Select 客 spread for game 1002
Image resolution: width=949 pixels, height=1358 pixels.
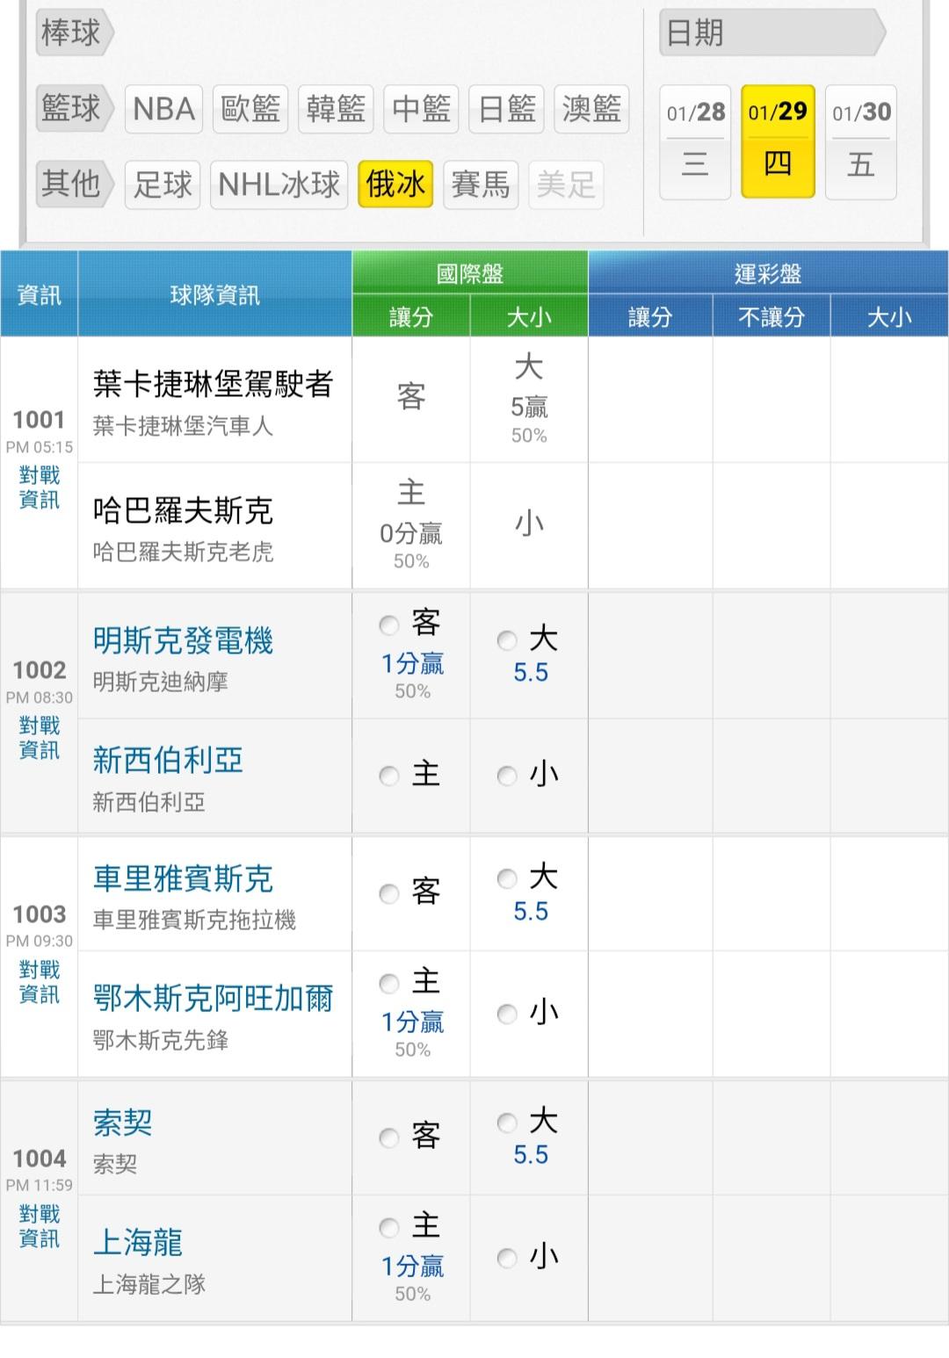click(389, 625)
